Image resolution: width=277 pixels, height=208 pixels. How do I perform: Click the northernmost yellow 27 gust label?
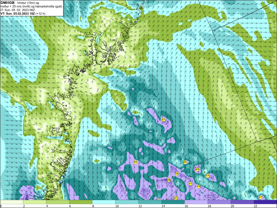163,119
